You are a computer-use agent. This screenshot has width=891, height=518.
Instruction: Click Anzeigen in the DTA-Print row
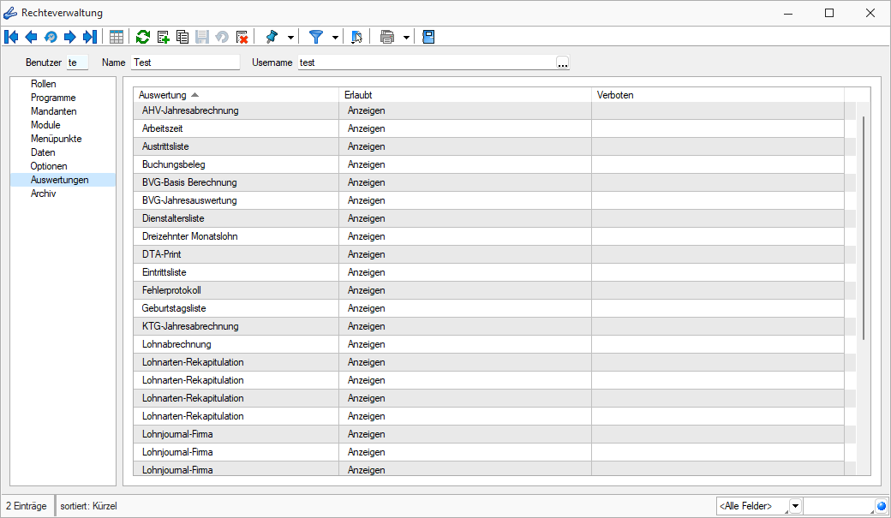(367, 254)
